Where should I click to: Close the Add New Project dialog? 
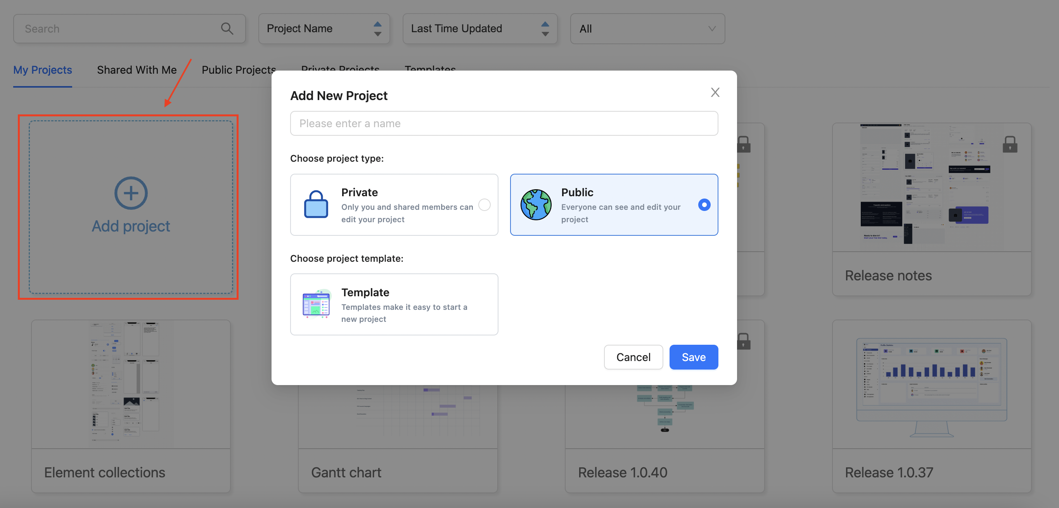pos(715,92)
